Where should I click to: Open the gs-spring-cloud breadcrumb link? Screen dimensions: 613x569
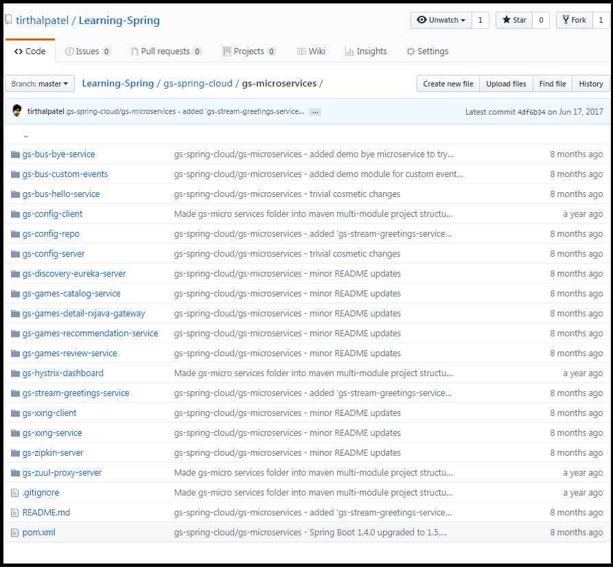coord(198,83)
